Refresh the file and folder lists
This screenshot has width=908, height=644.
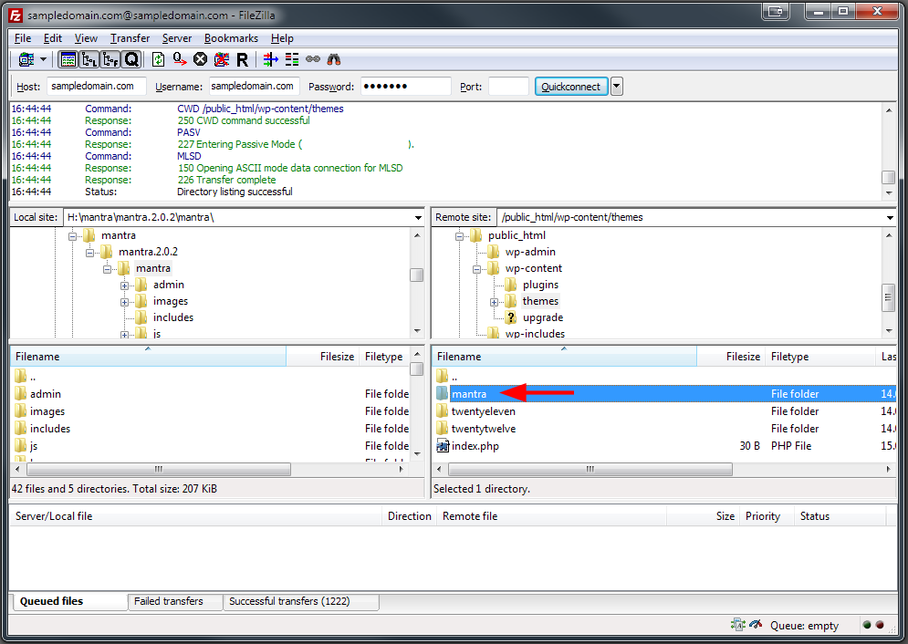pos(158,59)
